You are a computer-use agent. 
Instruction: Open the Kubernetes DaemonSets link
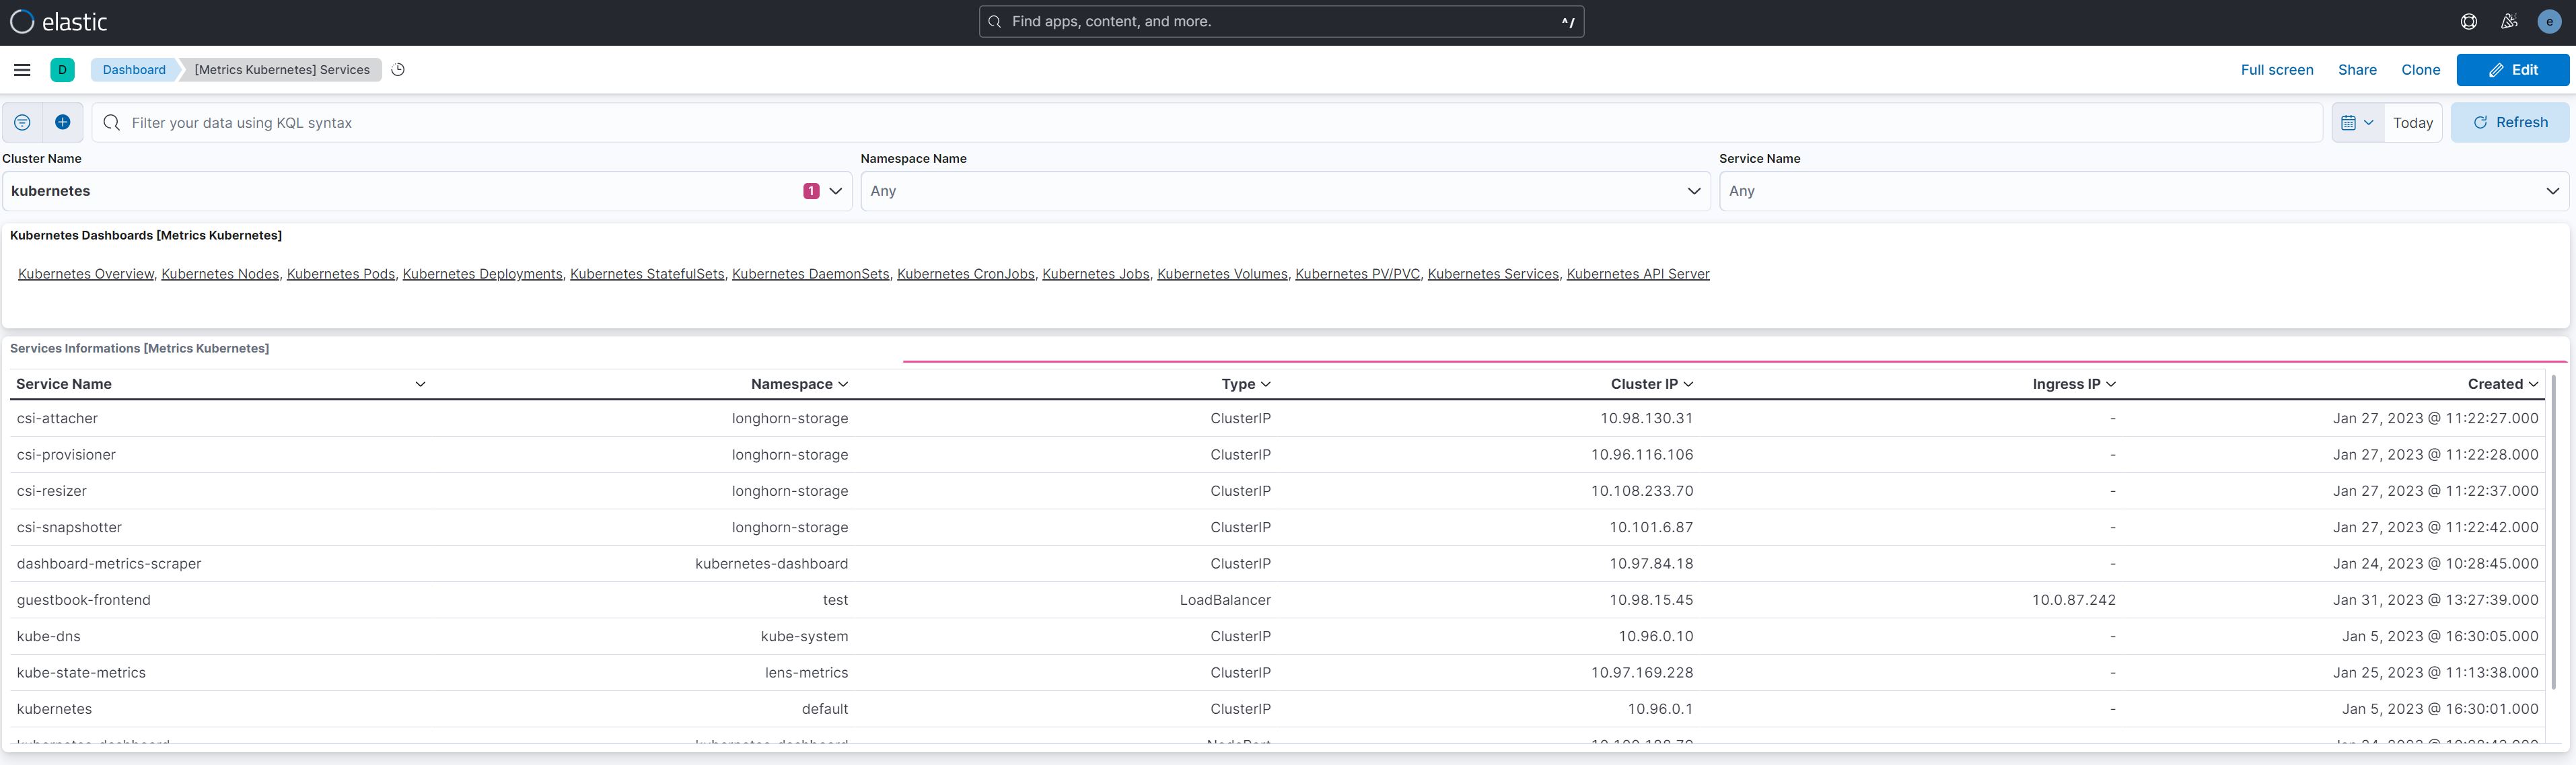click(811, 274)
